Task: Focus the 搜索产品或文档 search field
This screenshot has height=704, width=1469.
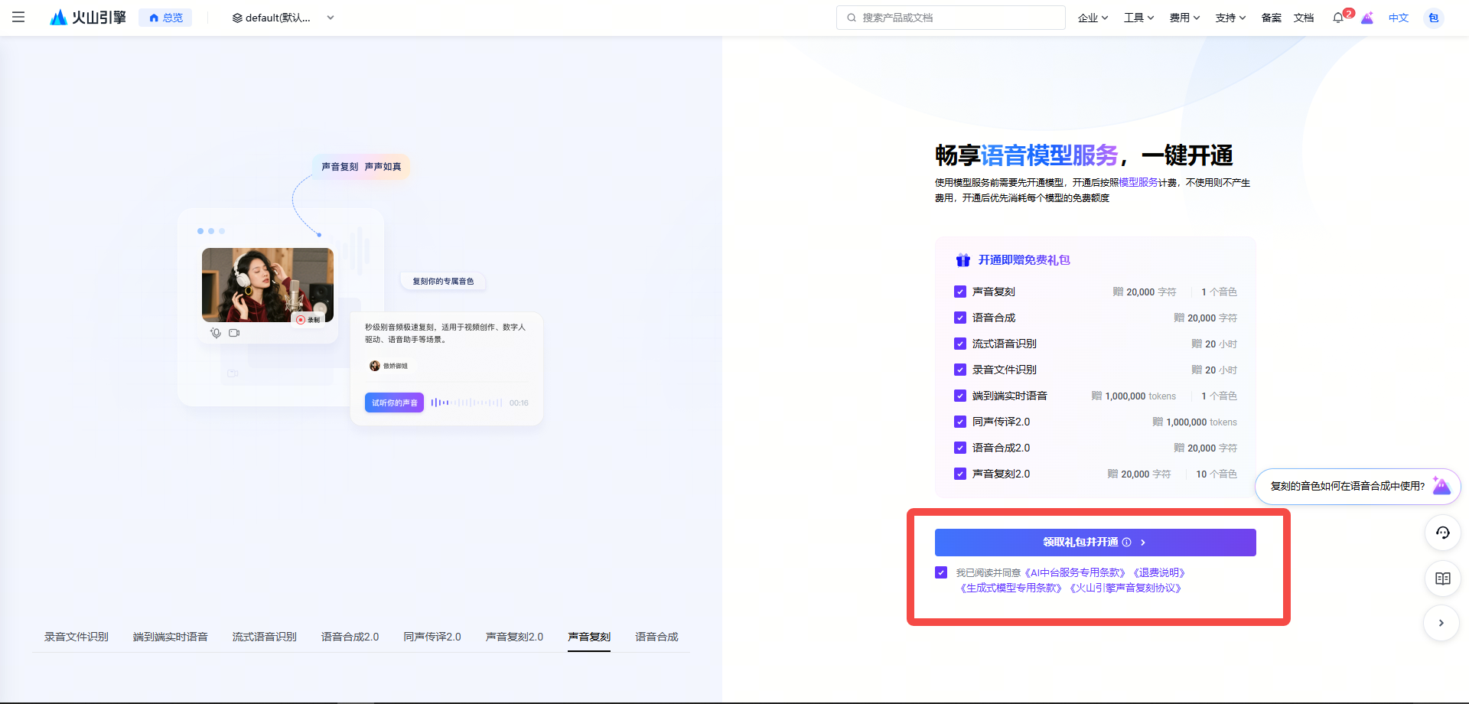Action: (950, 18)
